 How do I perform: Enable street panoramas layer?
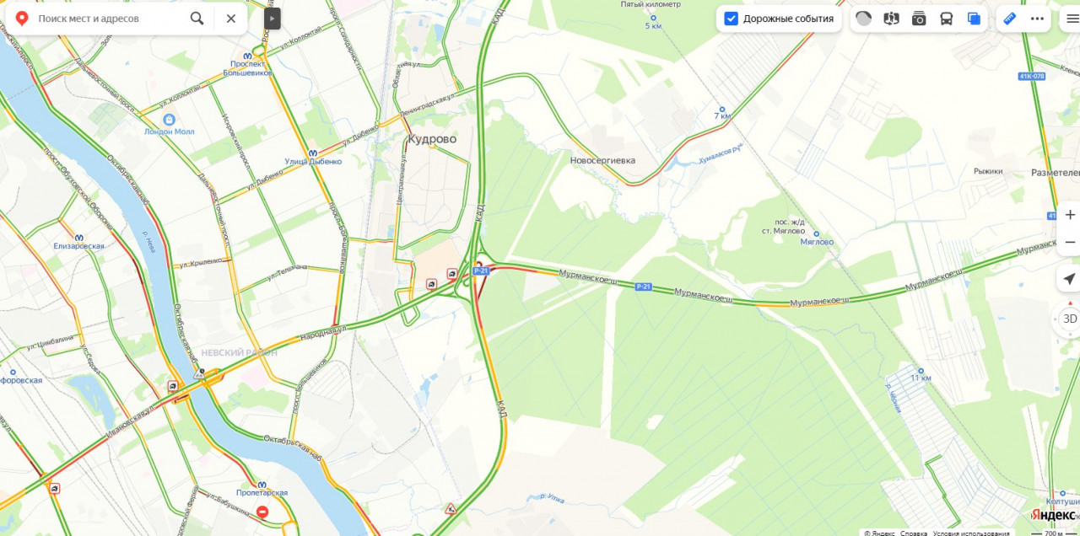[x=891, y=19]
